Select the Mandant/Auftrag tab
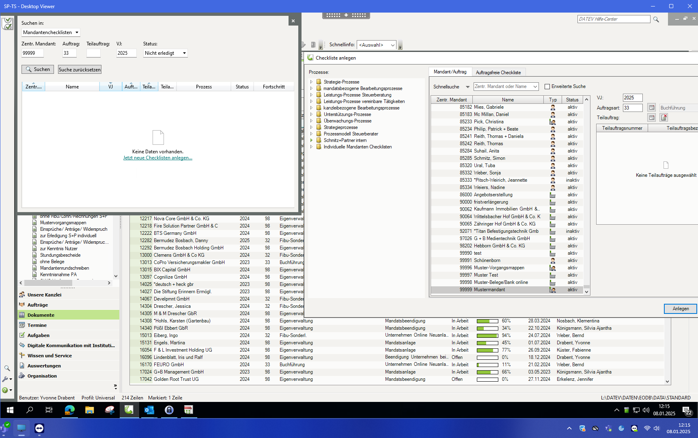Viewport: 698px width, 438px height. pyautogui.click(x=450, y=72)
